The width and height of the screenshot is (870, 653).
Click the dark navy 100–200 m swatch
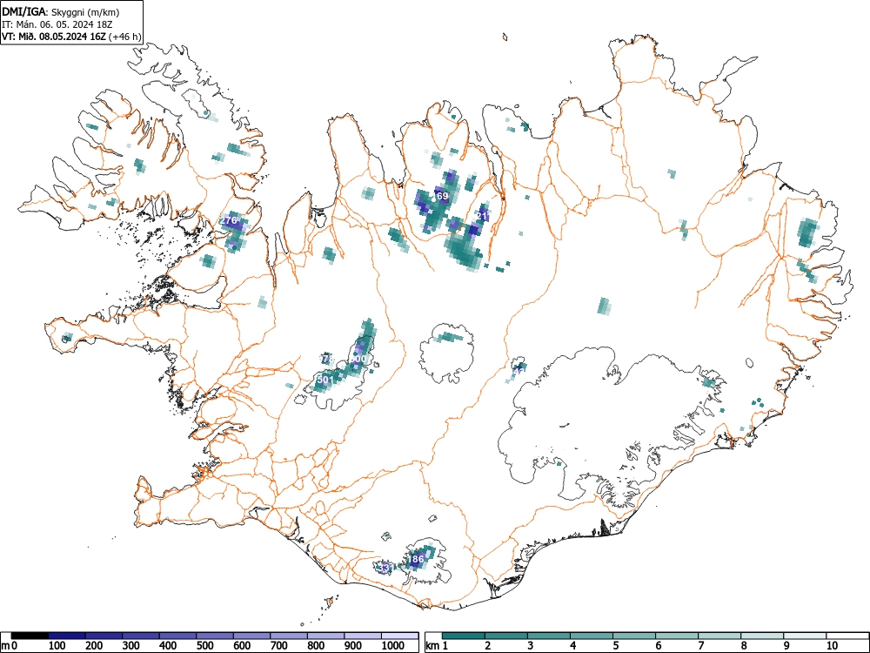[x=67, y=636]
